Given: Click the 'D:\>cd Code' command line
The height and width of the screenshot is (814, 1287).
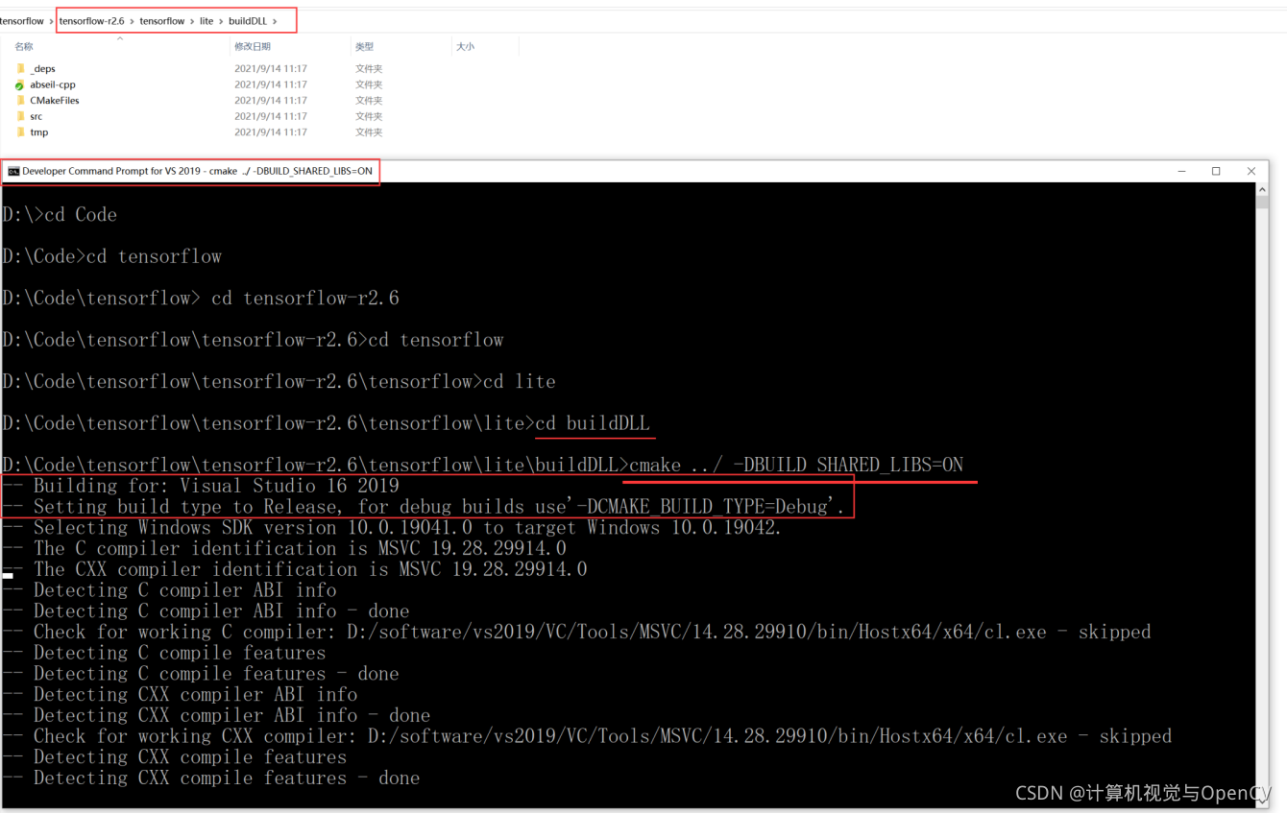Looking at the screenshot, I should 60,215.
